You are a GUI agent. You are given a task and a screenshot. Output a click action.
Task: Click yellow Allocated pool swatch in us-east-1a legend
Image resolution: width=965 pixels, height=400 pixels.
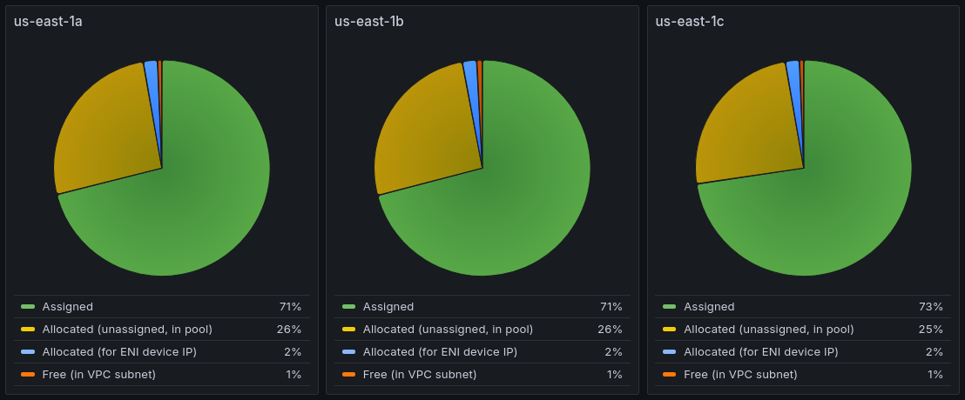[28, 330]
